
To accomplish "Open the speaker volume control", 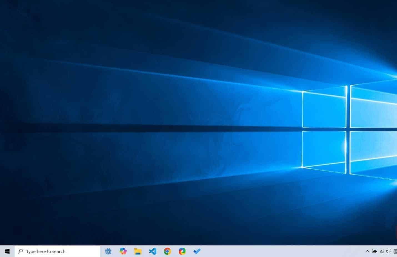I will (x=389, y=251).
